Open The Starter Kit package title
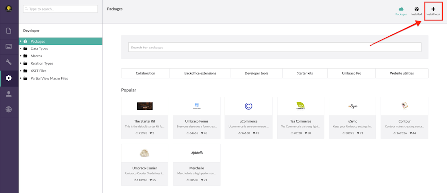The width and height of the screenshot is (447, 193). pyautogui.click(x=145, y=121)
